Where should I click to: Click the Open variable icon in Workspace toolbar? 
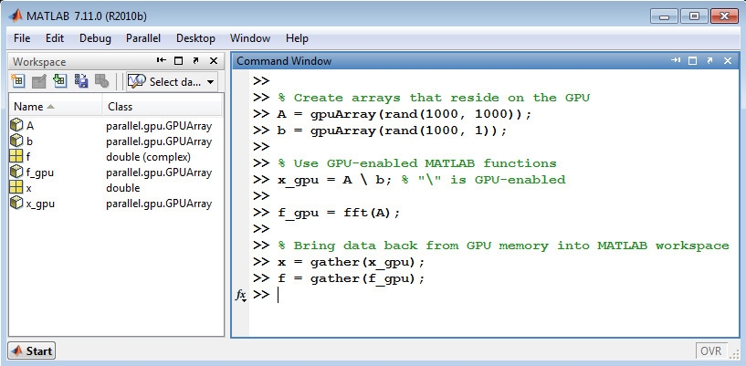click(x=38, y=81)
